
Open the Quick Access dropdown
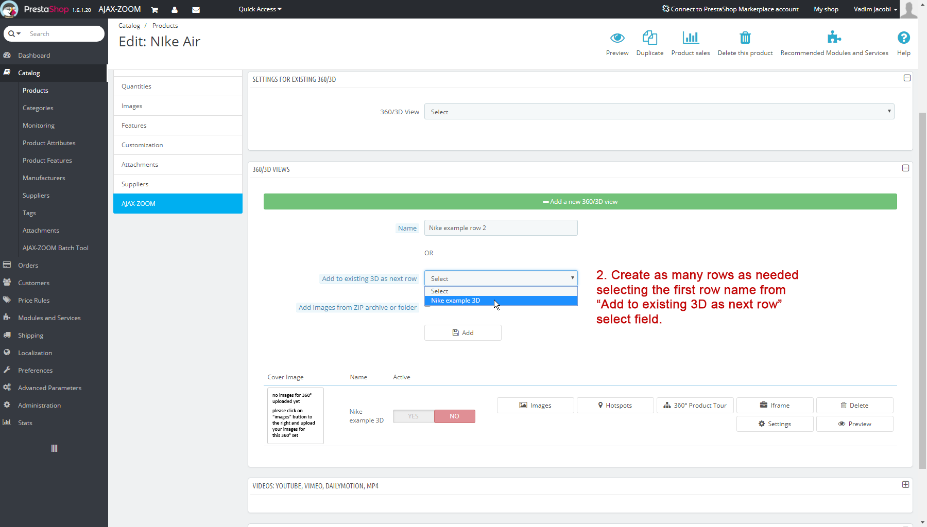(260, 9)
